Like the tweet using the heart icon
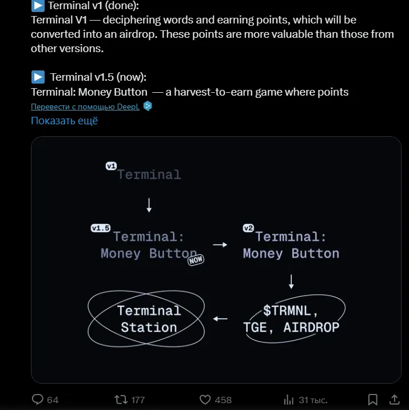Screen dimensions: 409x410 point(205,400)
